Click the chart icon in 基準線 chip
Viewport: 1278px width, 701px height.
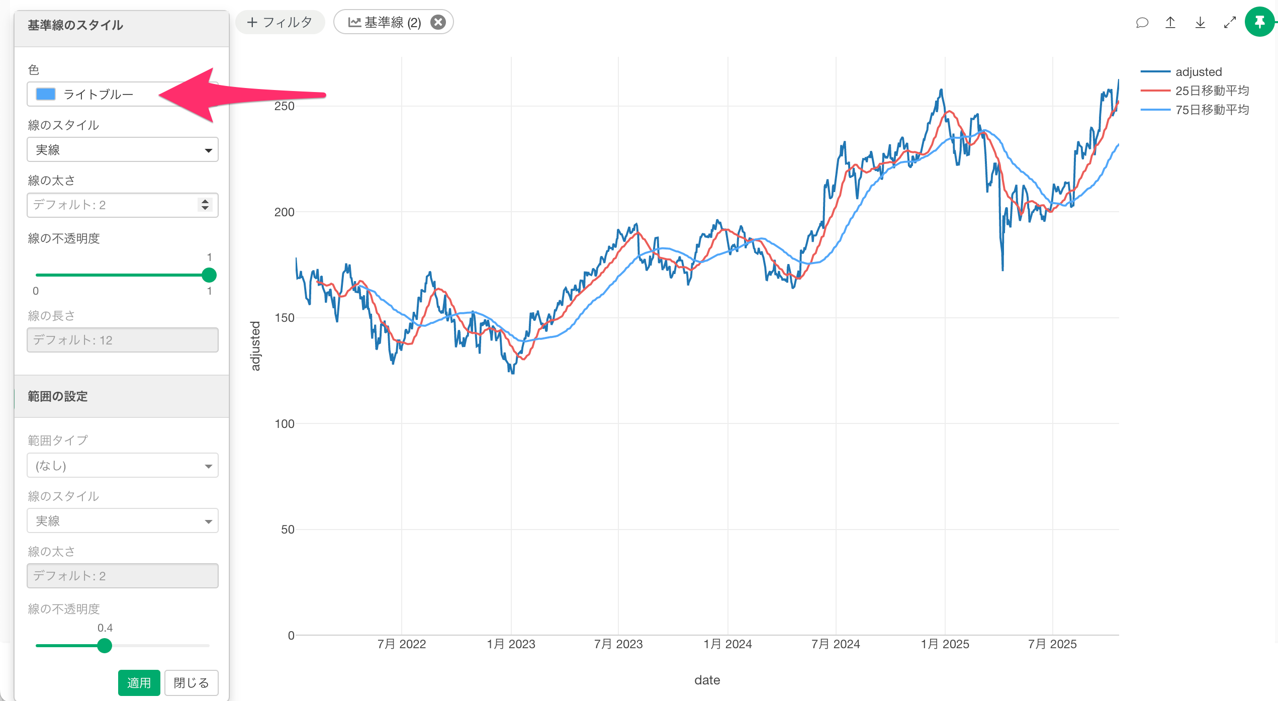354,23
